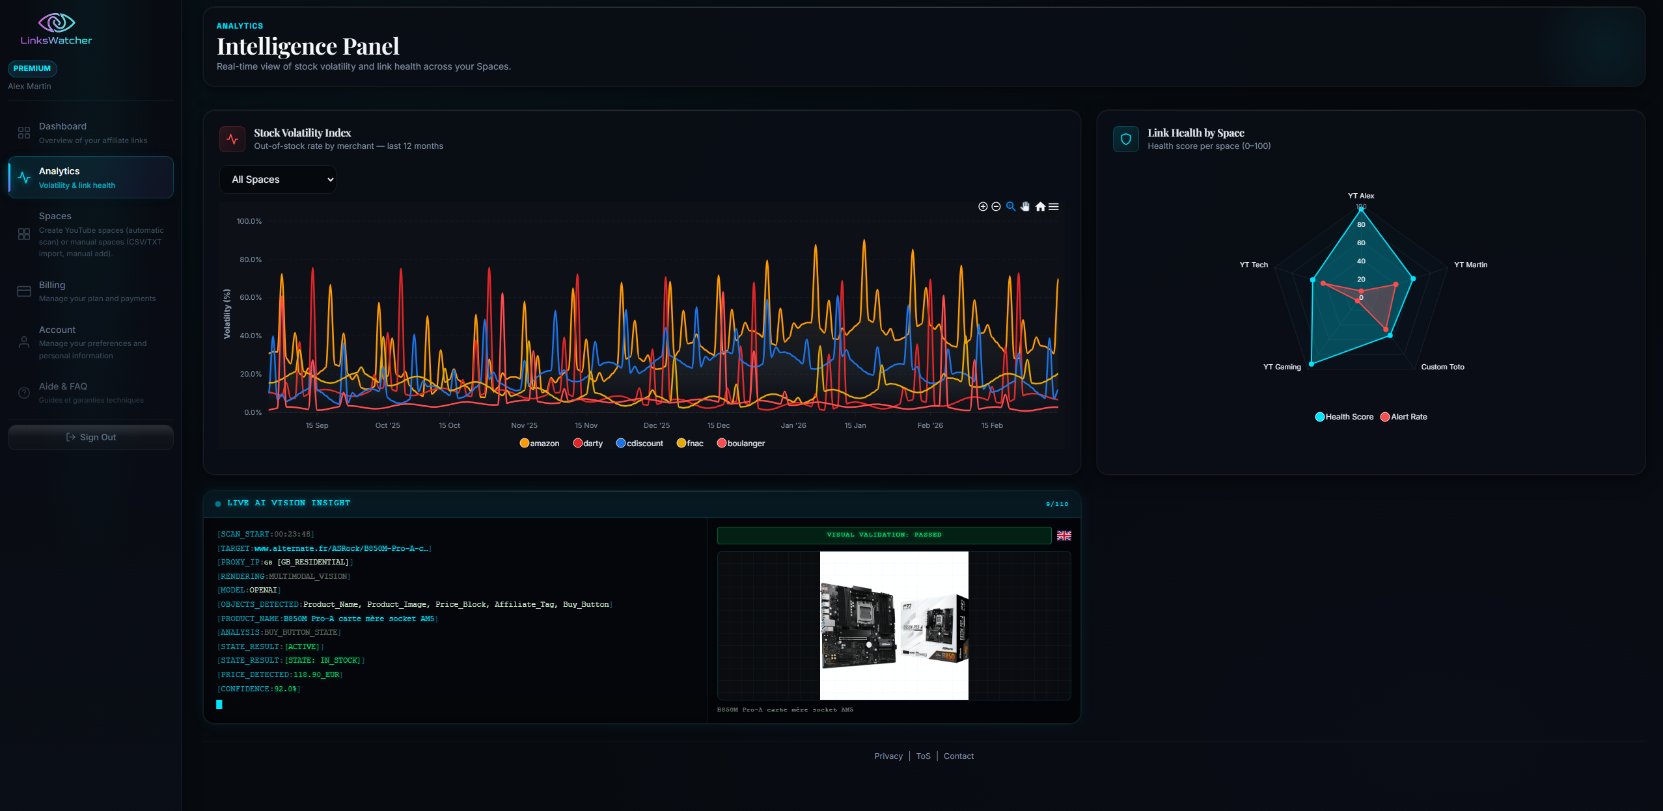
Task: Reset chart view using the home icon
Action: pos(1040,207)
